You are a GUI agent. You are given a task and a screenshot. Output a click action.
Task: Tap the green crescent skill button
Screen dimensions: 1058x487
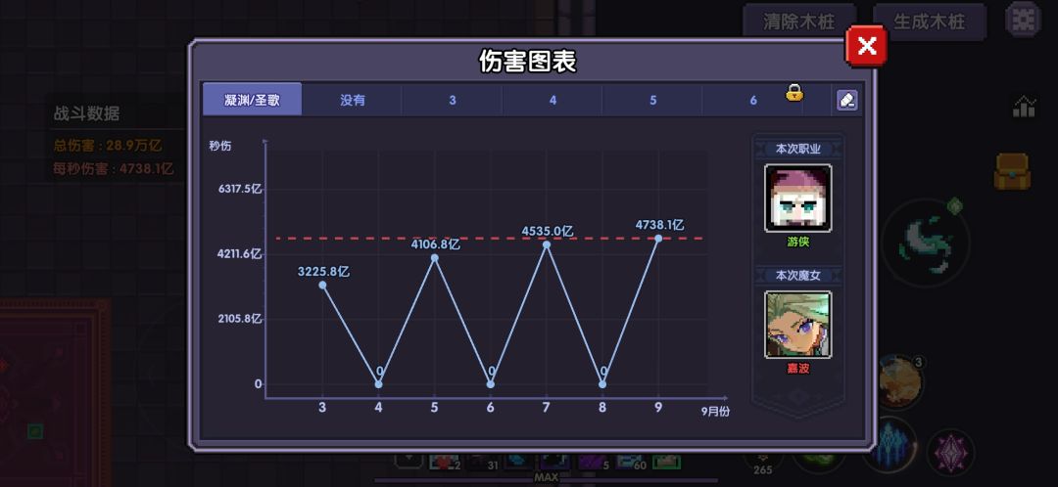click(x=927, y=242)
